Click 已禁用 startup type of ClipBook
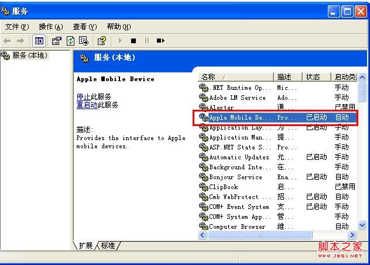 345,187
